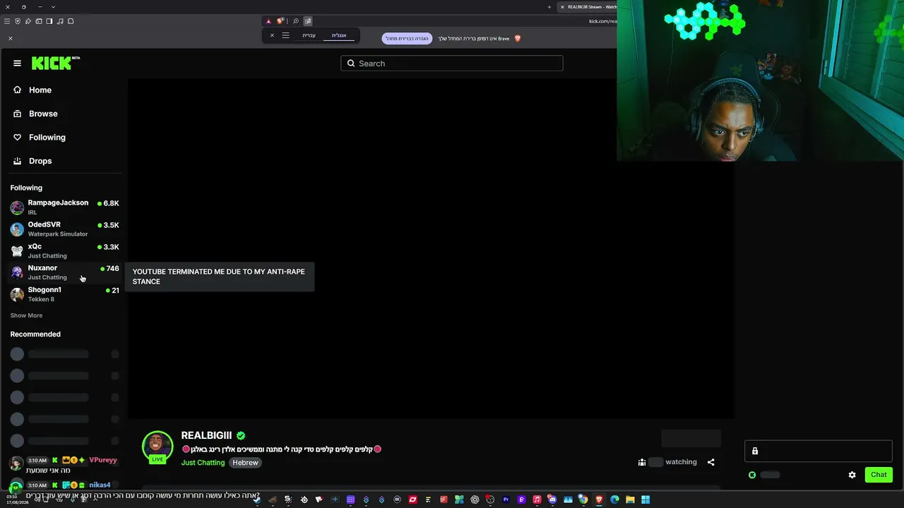Click nikas4's username in chat

(100, 485)
